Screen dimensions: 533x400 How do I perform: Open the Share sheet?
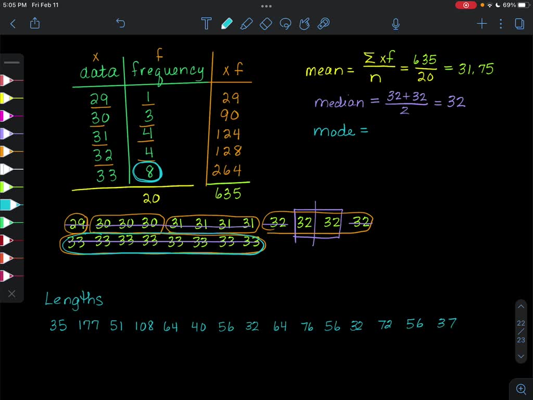(34, 23)
